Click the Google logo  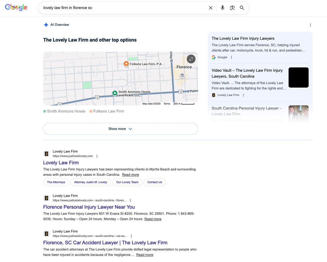16,7
